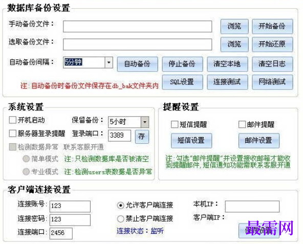Viewport: 303px width, 244px height.
Task: Enable the 短信提醒 checkbox
Action: pos(175,124)
